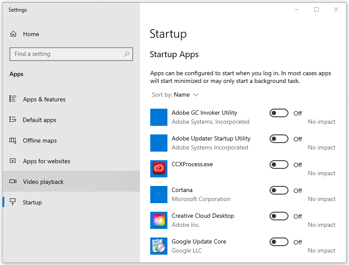This screenshot has width=349, height=265.
Task: Select the Startup sidebar item
Action: (x=71, y=202)
